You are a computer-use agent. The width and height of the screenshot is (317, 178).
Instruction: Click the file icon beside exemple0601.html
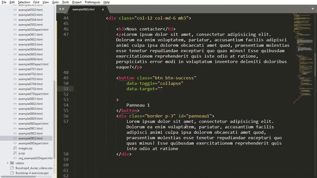click(15, 35)
